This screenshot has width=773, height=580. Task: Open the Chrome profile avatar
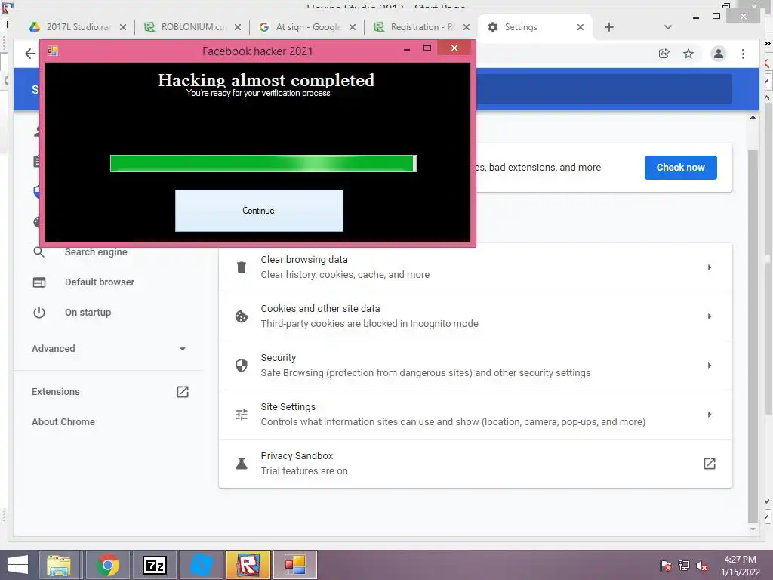point(719,54)
